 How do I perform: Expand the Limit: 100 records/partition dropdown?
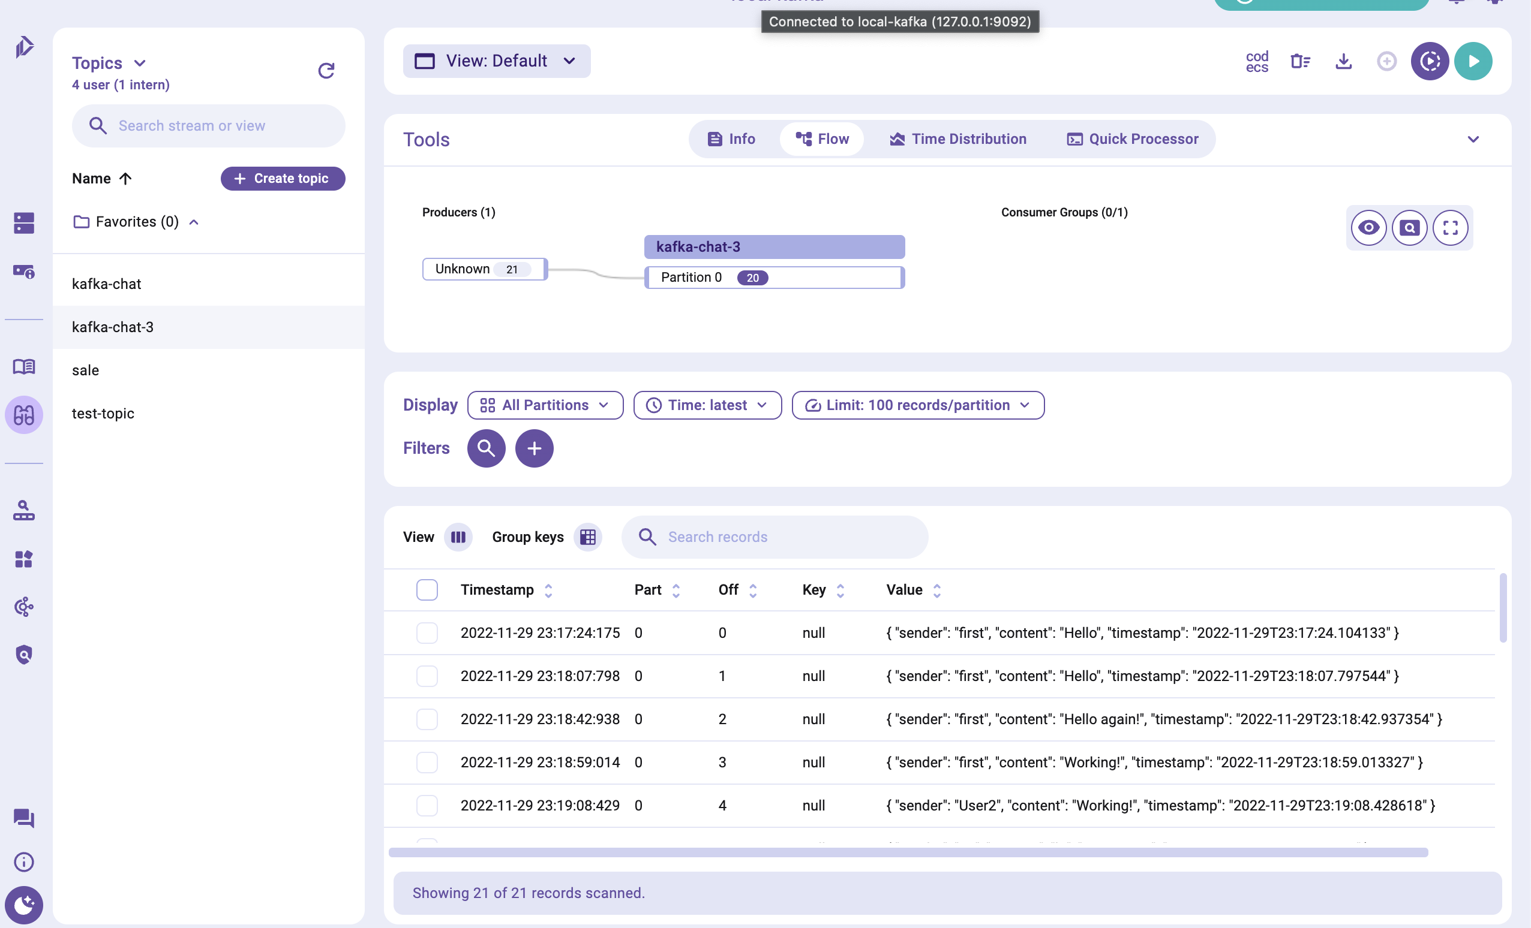(917, 405)
